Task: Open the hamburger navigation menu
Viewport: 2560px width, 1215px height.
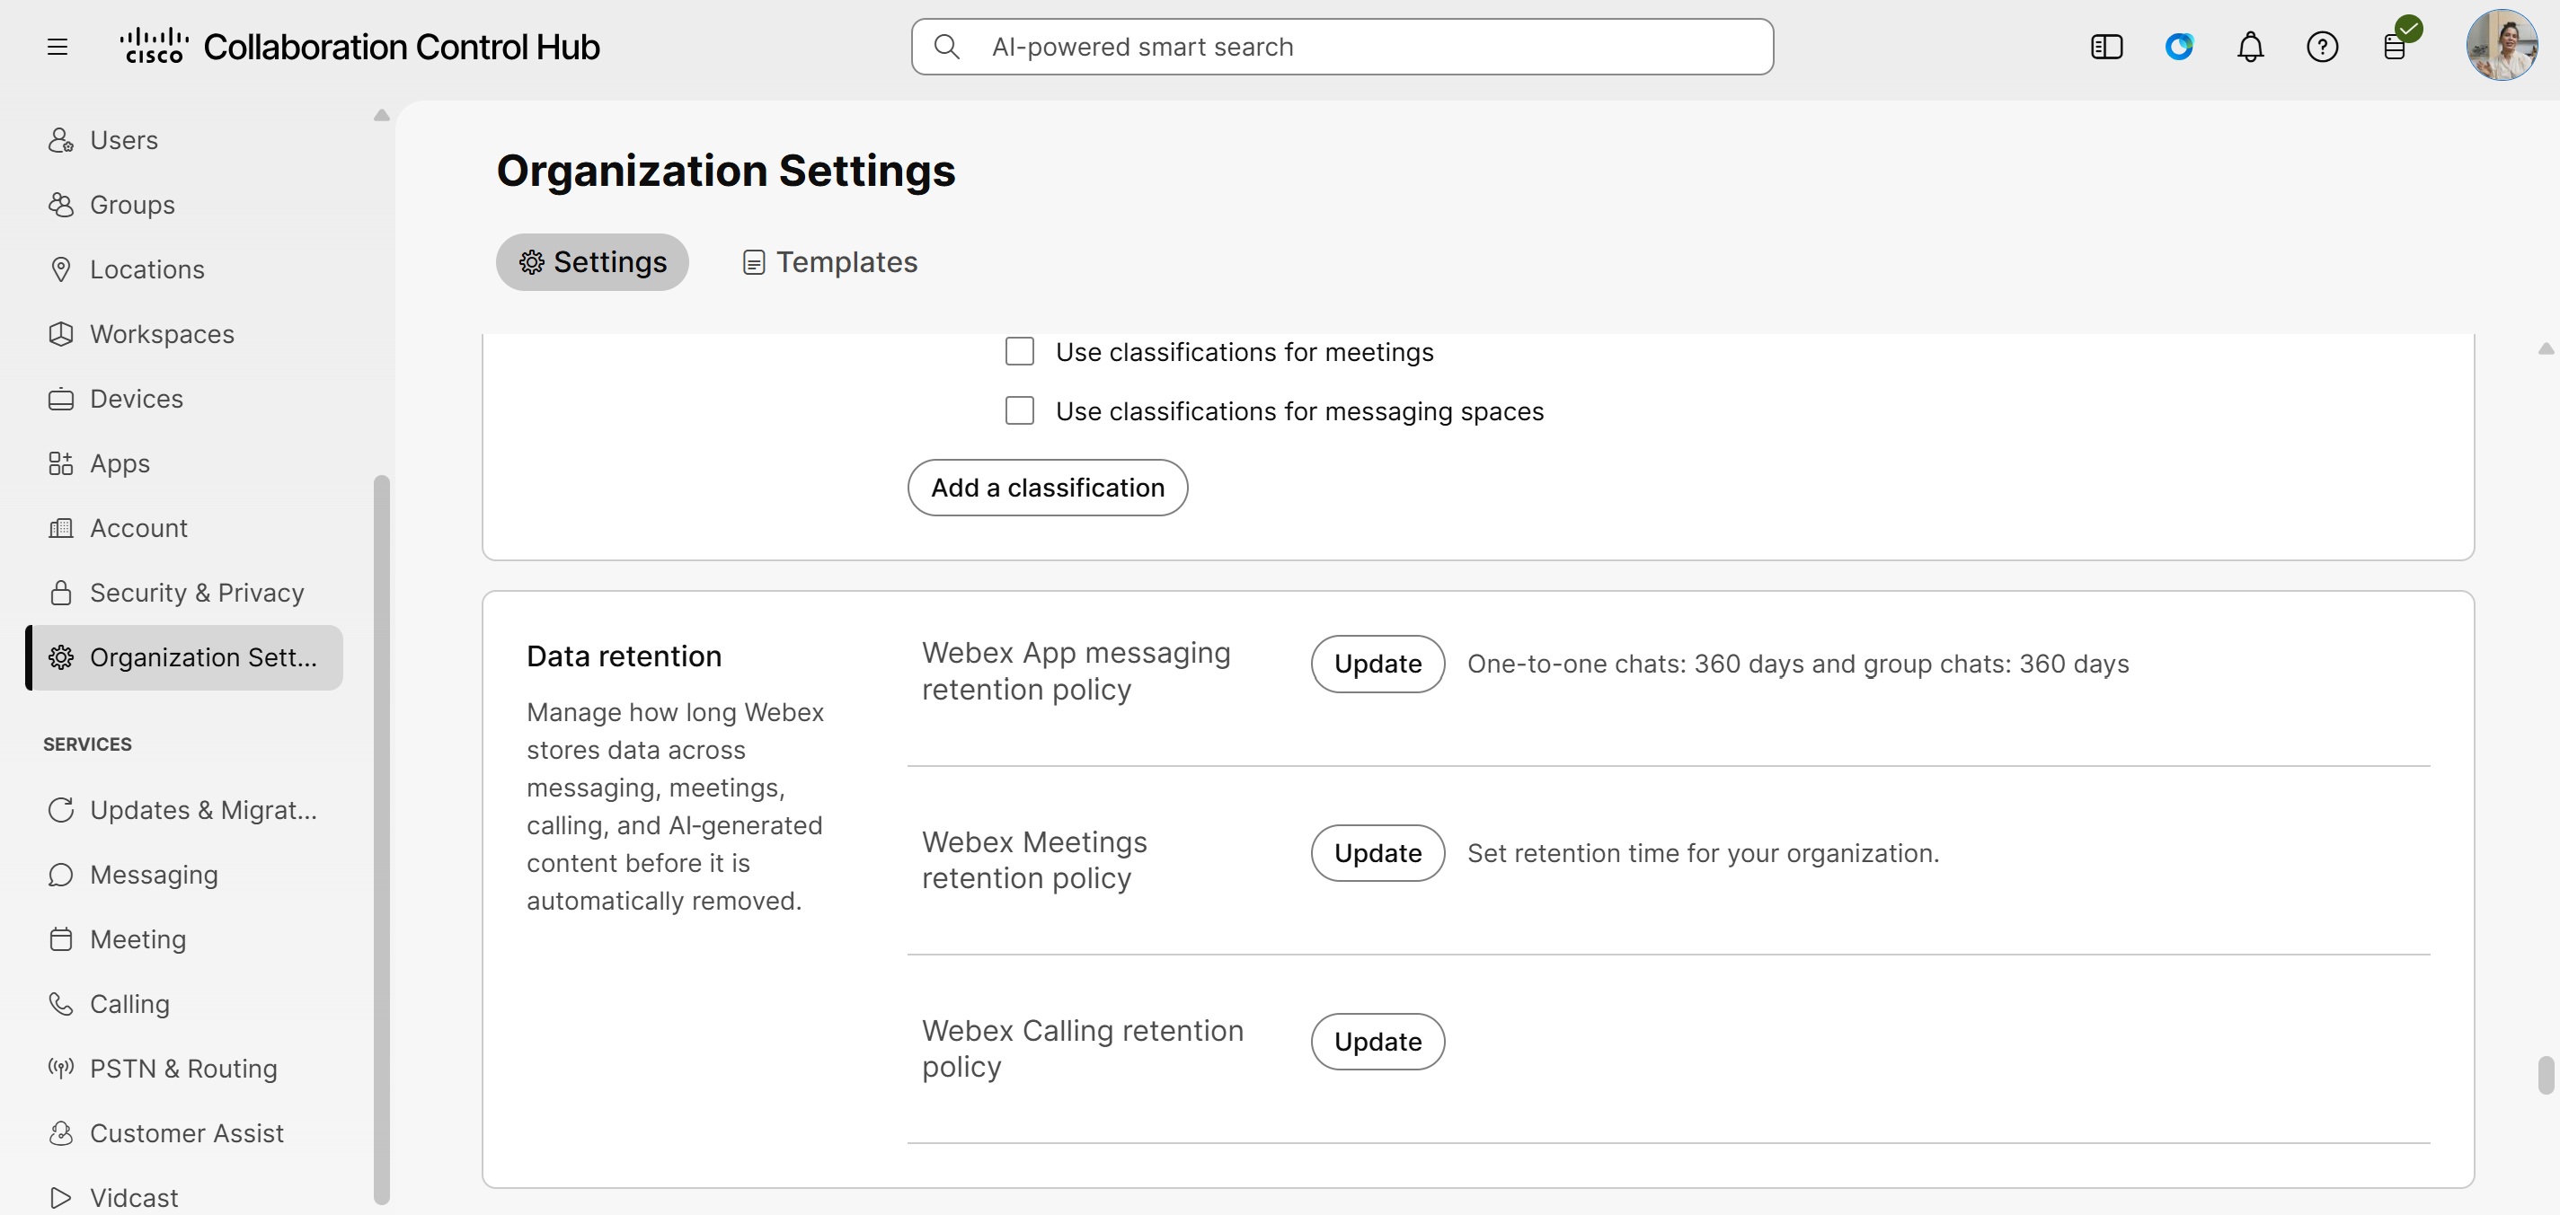Action: (x=58, y=47)
